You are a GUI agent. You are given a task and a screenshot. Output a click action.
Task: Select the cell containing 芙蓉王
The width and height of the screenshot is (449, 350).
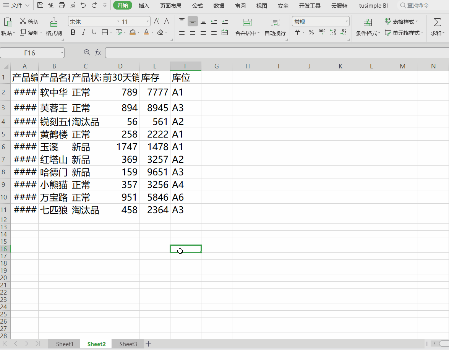coord(54,108)
